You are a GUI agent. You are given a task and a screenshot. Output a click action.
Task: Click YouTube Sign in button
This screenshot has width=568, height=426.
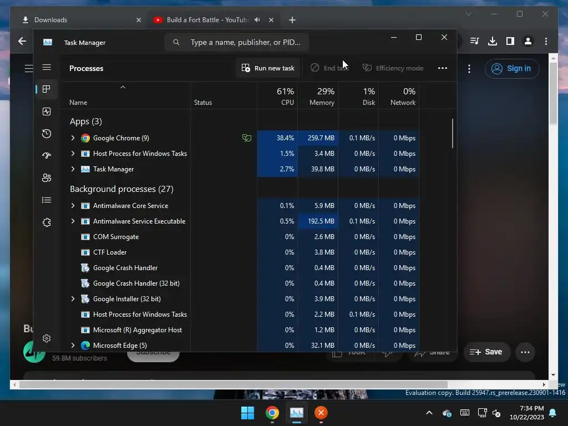(x=512, y=68)
